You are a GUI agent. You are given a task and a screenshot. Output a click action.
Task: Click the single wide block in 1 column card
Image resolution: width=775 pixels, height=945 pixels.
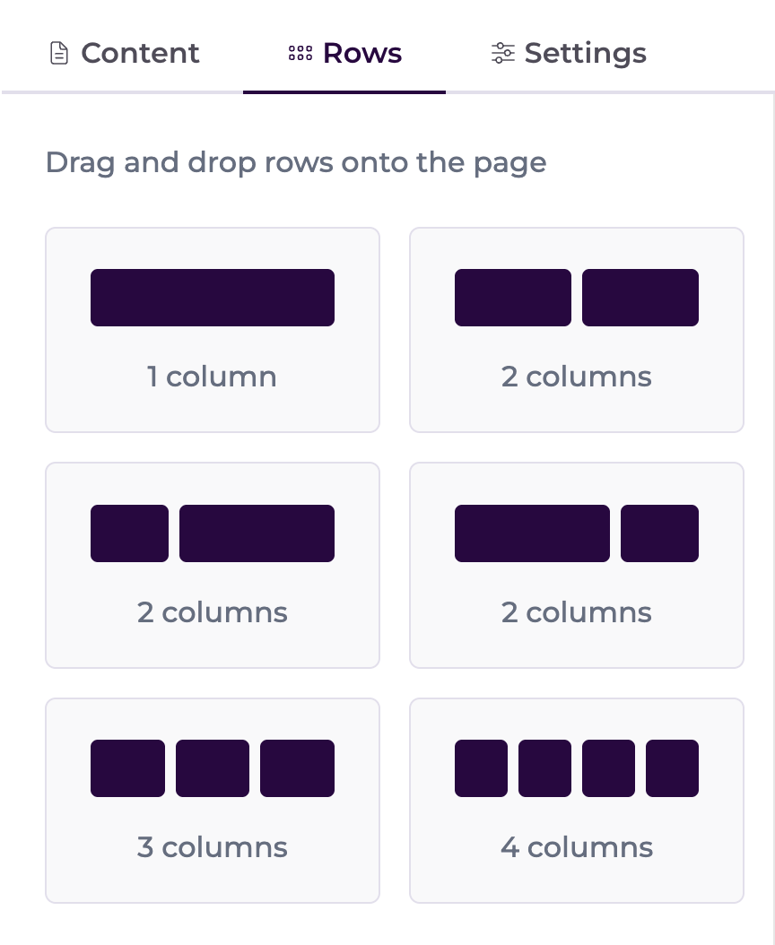click(213, 298)
